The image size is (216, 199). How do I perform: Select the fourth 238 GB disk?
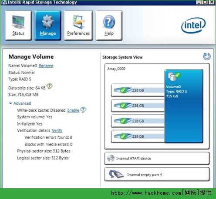pyautogui.click(x=138, y=136)
